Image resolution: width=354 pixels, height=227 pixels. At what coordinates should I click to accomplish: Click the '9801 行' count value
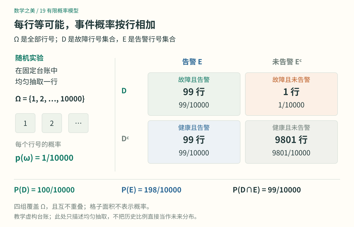tap(291, 140)
